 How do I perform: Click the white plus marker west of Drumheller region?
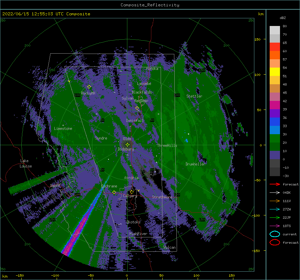(x=188, y=134)
